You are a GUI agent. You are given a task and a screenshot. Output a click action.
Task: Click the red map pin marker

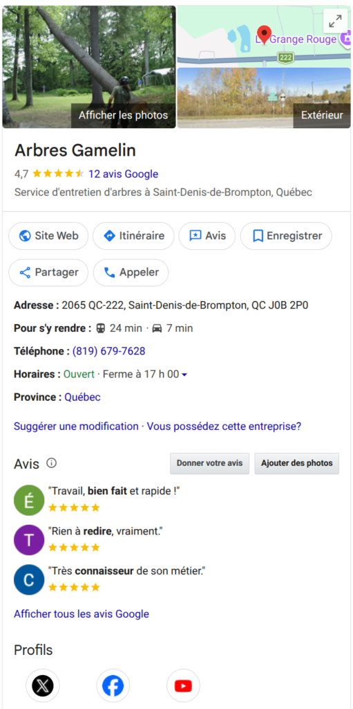(264, 35)
